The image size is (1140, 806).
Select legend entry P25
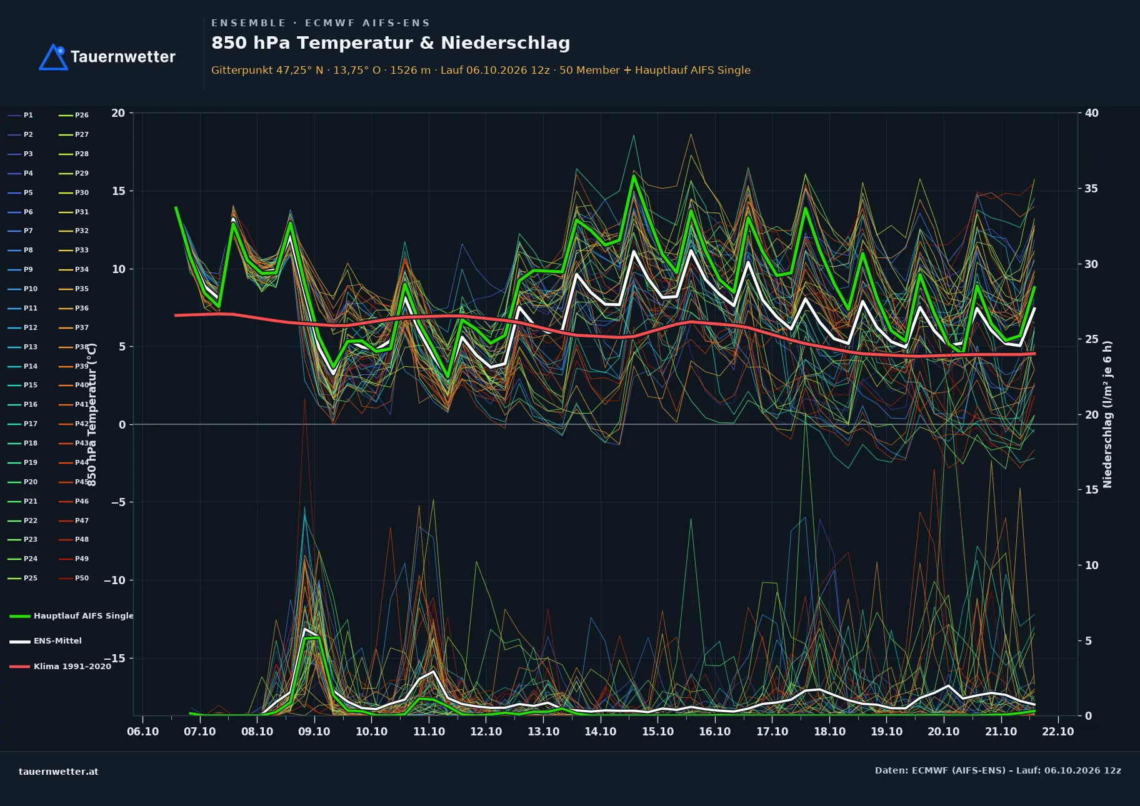point(22,578)
